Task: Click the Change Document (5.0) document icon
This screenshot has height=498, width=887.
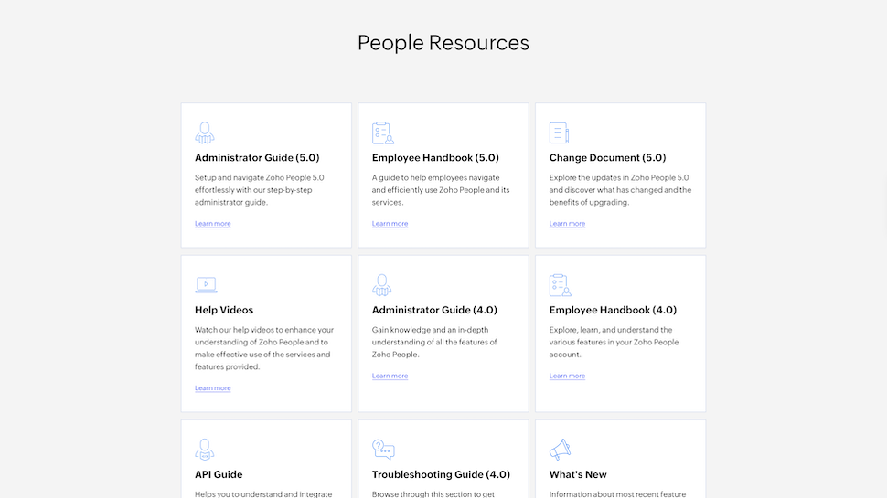Action: (559, 132)
